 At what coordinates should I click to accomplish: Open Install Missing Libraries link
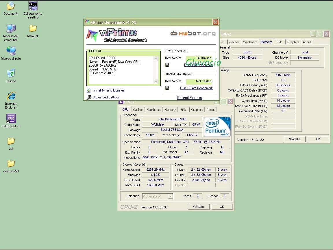(109, 90)
